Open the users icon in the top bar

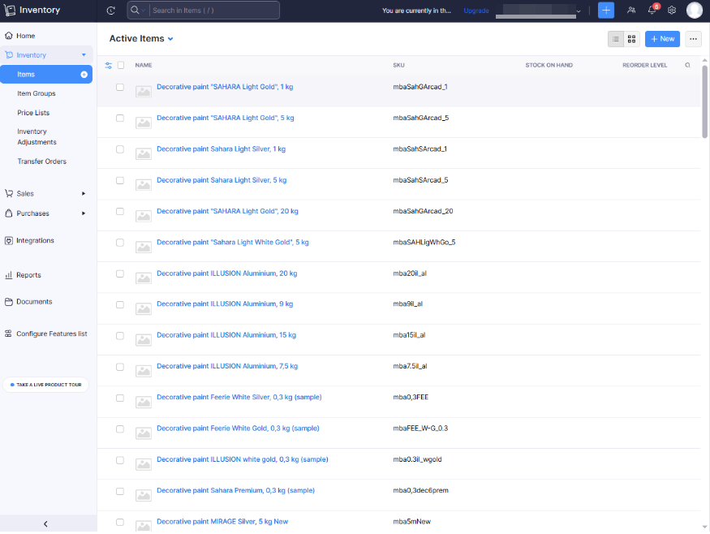pyautogui.click(x=630, y=10)
